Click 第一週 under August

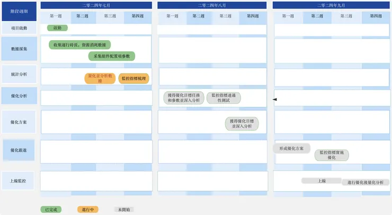[x=172, y=16]
